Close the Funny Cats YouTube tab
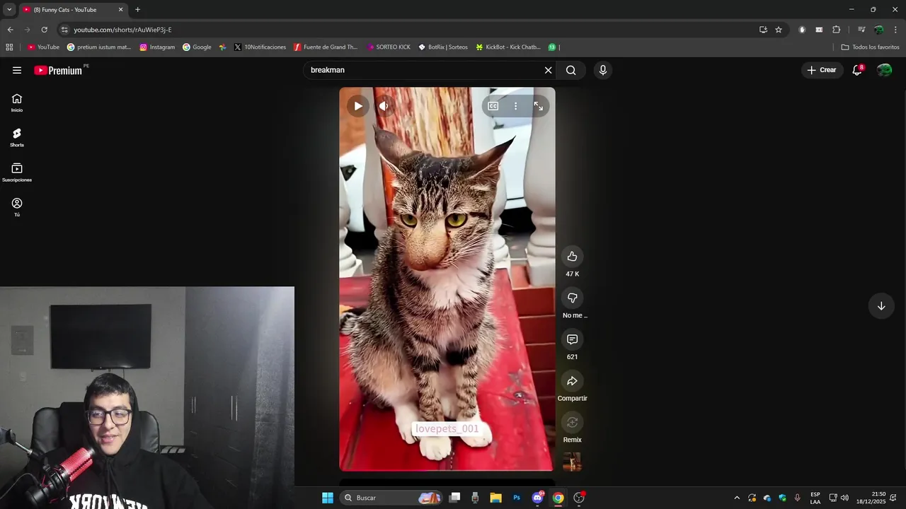Viewport: 906px width, 509px height. pos(120,10)
